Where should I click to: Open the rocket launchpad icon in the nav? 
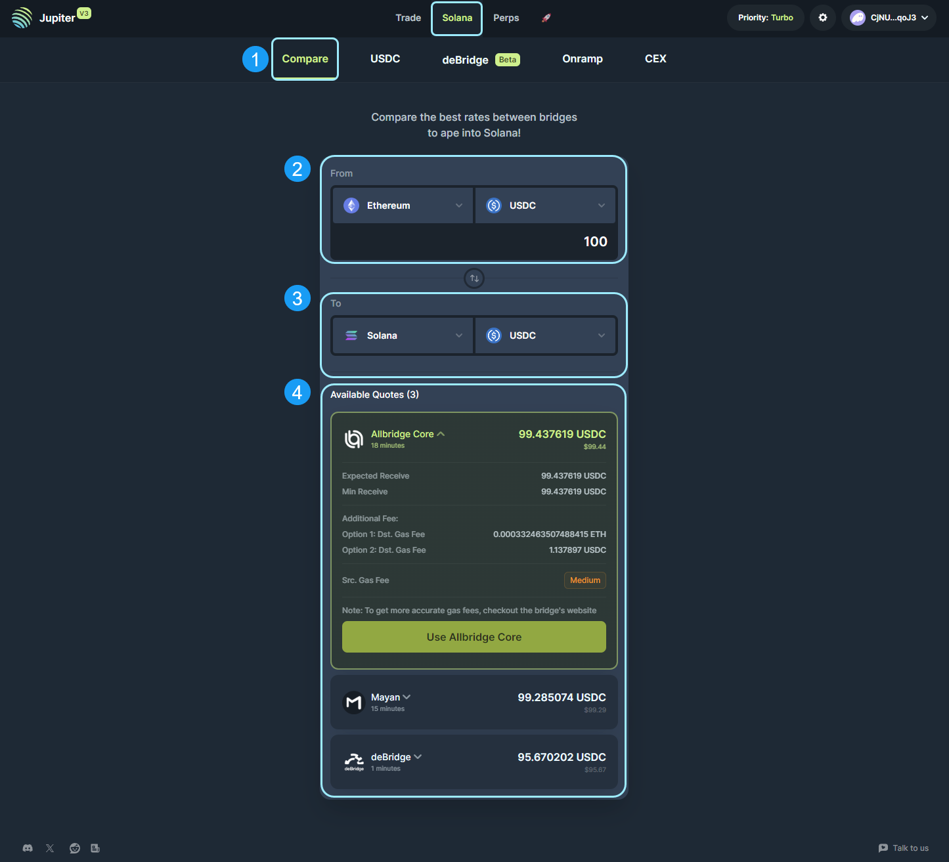tap(546, 18)
